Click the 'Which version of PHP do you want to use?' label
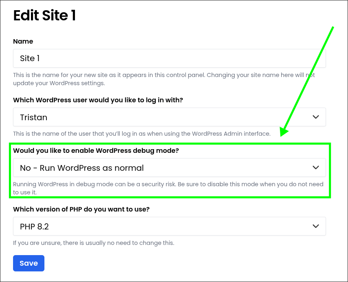 point(81,209)
